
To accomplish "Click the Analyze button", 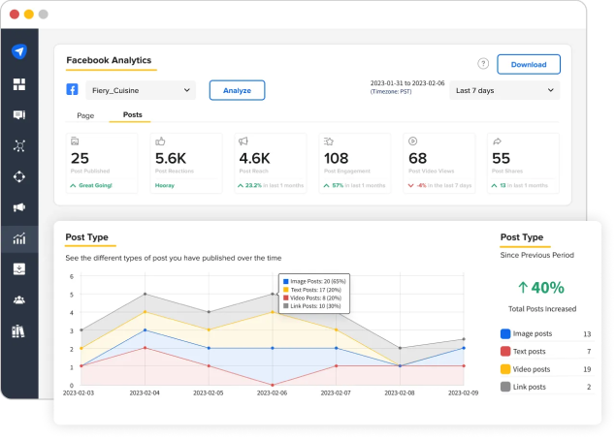I will click(237, 90).
